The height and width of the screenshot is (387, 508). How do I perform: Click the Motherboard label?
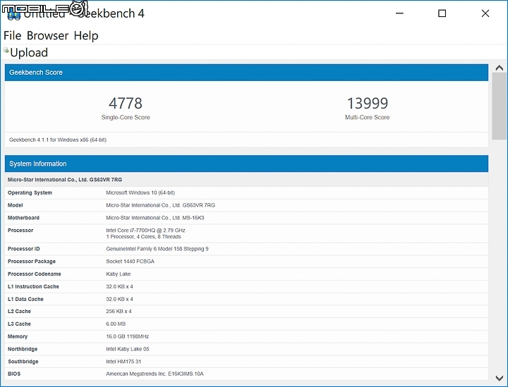pyautogui.click(x=23, y=218)
